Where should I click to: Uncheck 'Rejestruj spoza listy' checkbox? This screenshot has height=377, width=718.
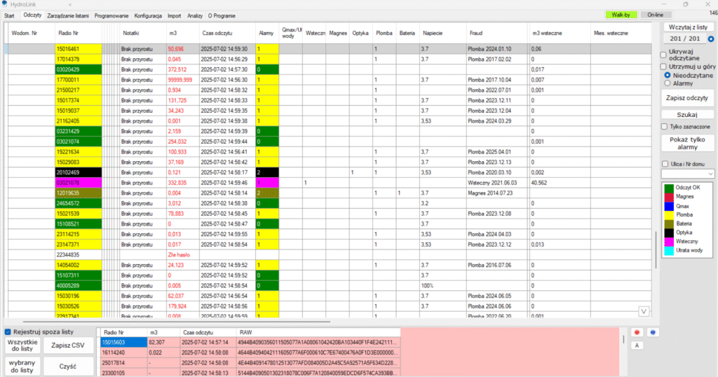click(x=8, y=331)
